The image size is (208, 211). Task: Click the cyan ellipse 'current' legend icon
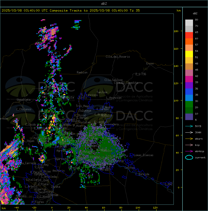point(189,157)
